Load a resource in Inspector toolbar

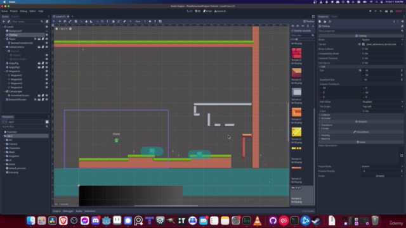pos(325,22)
